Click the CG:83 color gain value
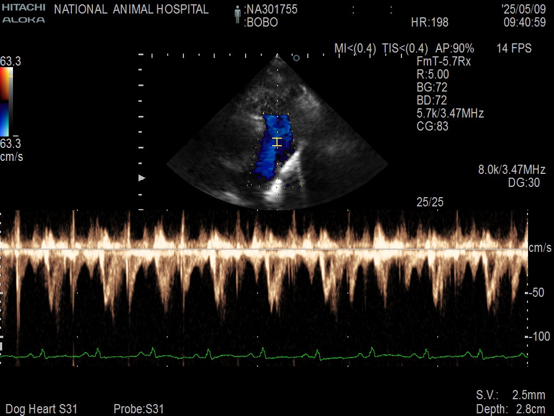The width and height of the screenshot is (554, 416). (x=433, y=126)
